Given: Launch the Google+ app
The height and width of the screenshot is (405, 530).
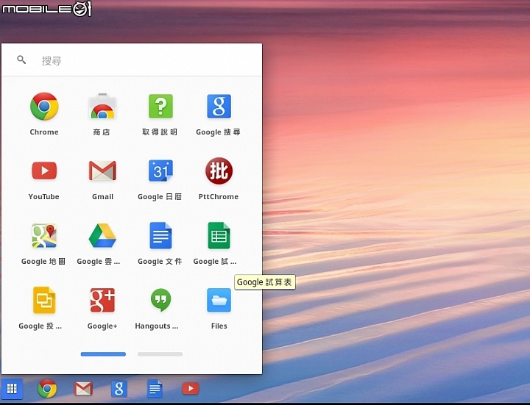Looking at the screenshot, I should point(102,300).
